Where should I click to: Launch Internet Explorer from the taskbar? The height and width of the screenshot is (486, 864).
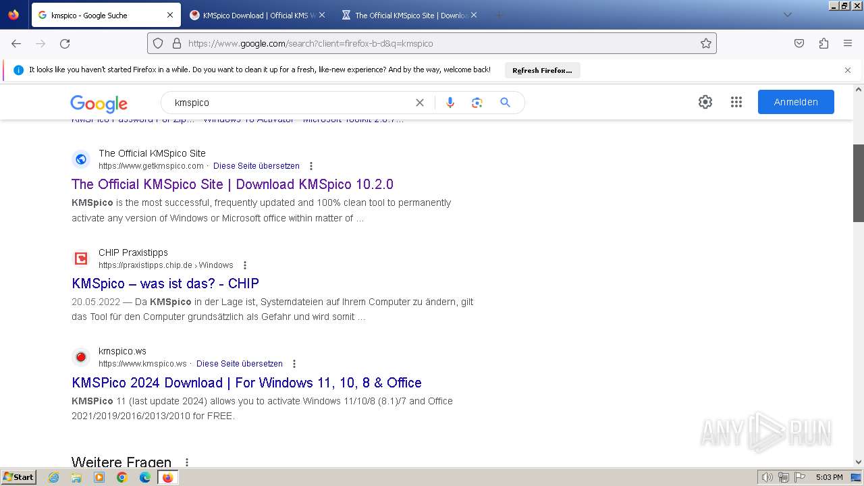coord(54,477)
